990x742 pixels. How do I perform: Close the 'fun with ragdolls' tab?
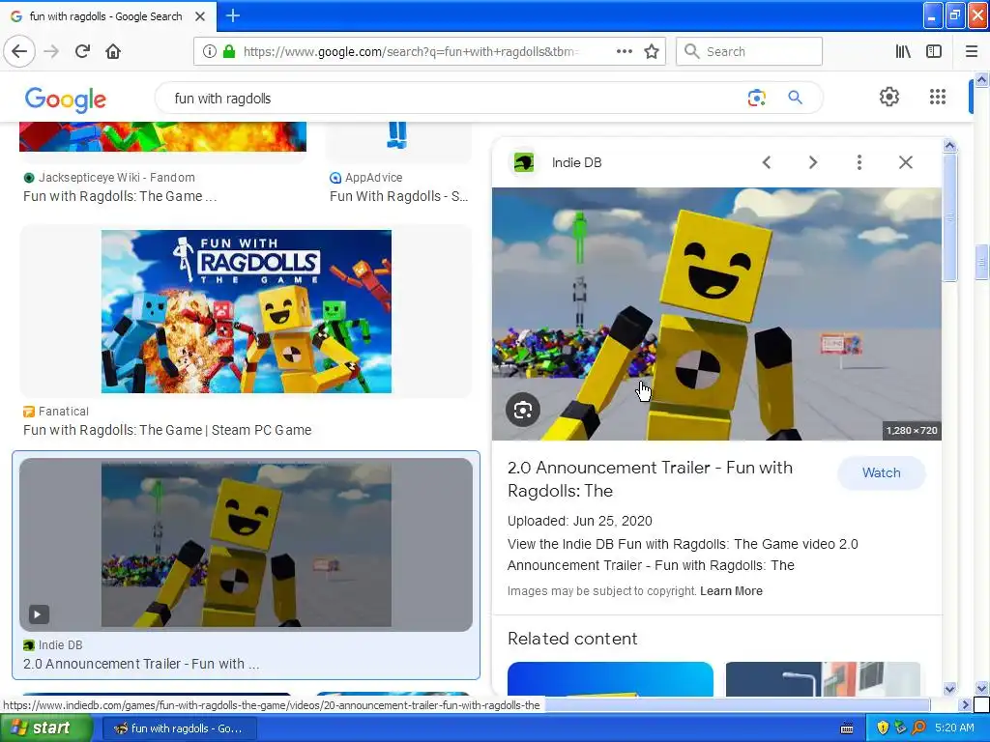pos(200,16)
